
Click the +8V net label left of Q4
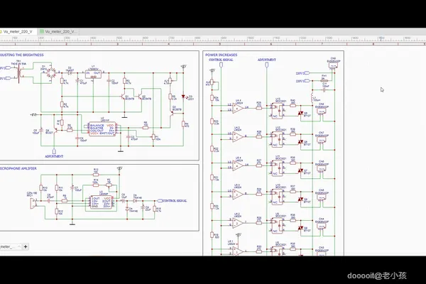click(33, 115)
